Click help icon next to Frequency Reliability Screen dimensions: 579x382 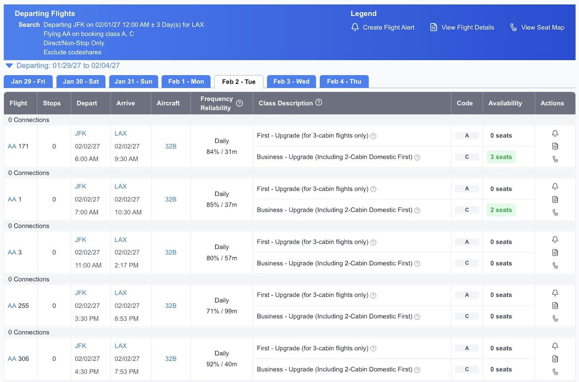(239, 103)
